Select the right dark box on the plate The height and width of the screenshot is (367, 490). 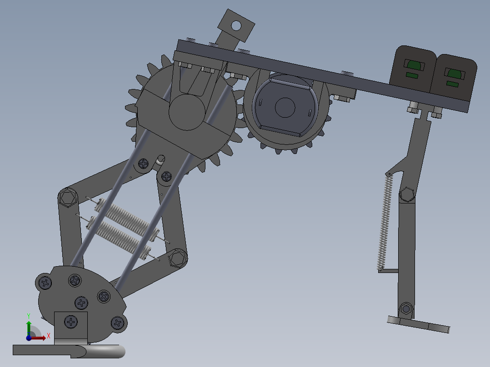pos(454,78)
